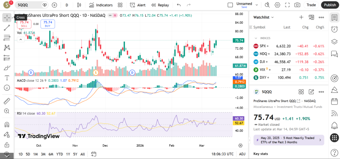340x159 pixels.
Task: Expand the Watchlist dropdown
Action: [264, 17]
